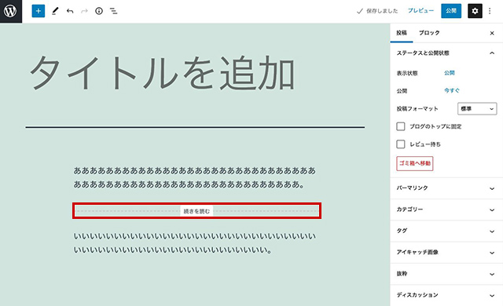The height and width of the screenshot is (306, 503).
Task: Toggle the settings gear panel
Action: pos(475,11)
